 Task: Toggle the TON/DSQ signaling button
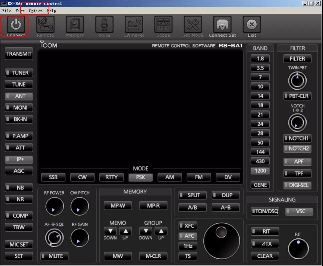point(265,211)
